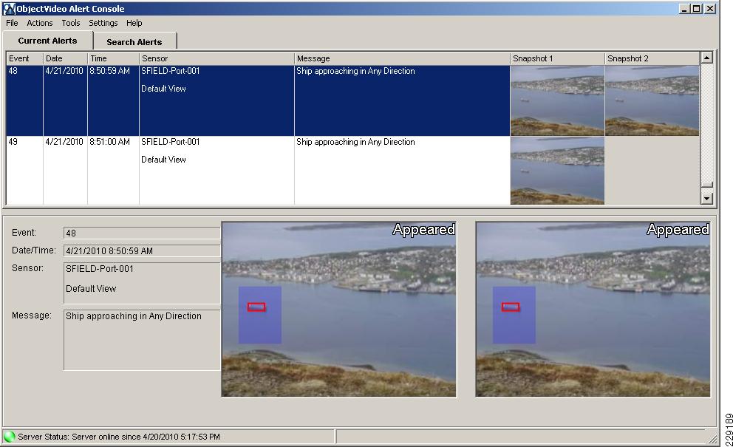
Task: Click the Sensor detail field
Action: tap(142, 283)
